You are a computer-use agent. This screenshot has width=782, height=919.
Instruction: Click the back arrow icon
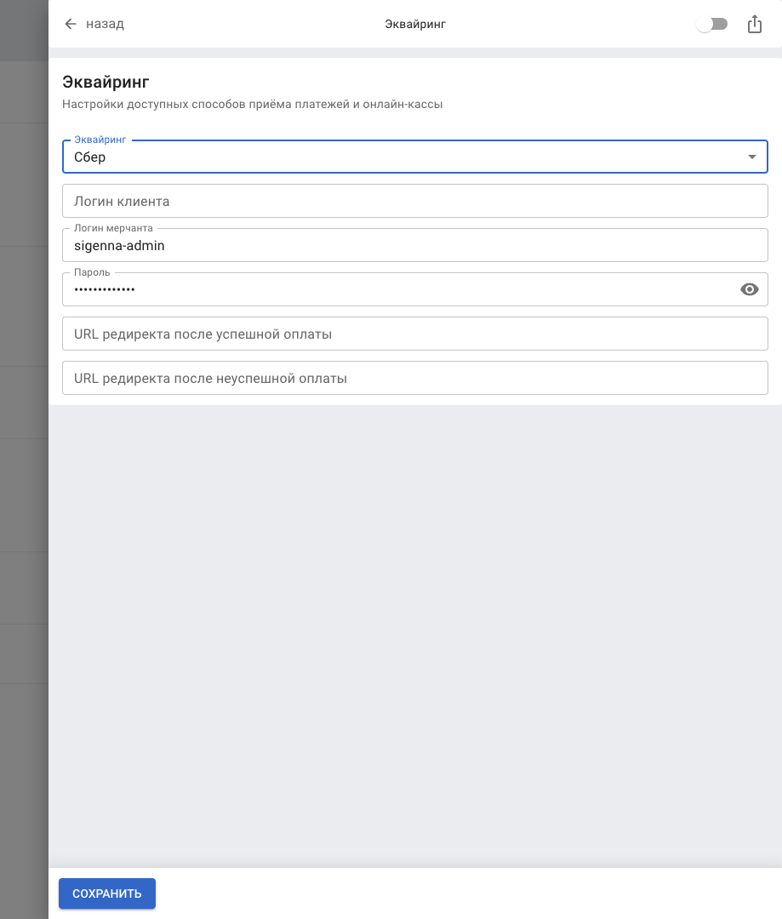point(71,24)
